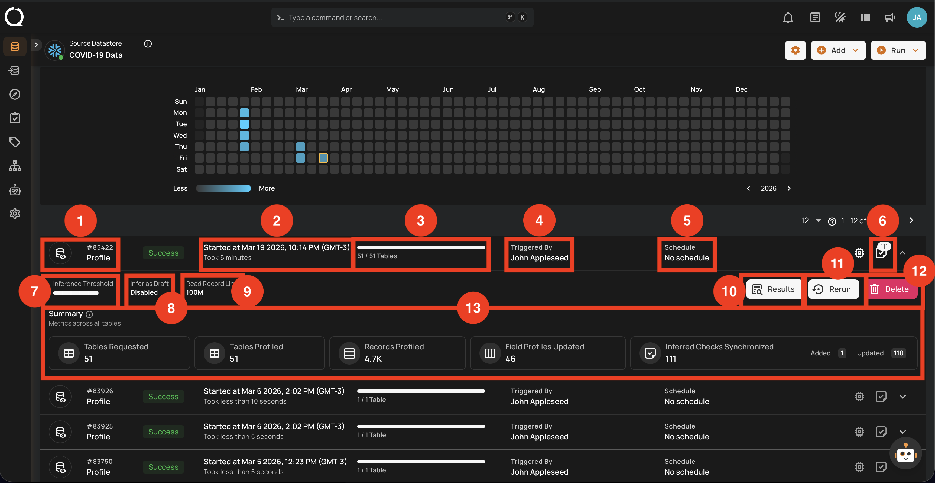Expand operation #83925 row chevron

pyautogui.click(x=903, y=432)
